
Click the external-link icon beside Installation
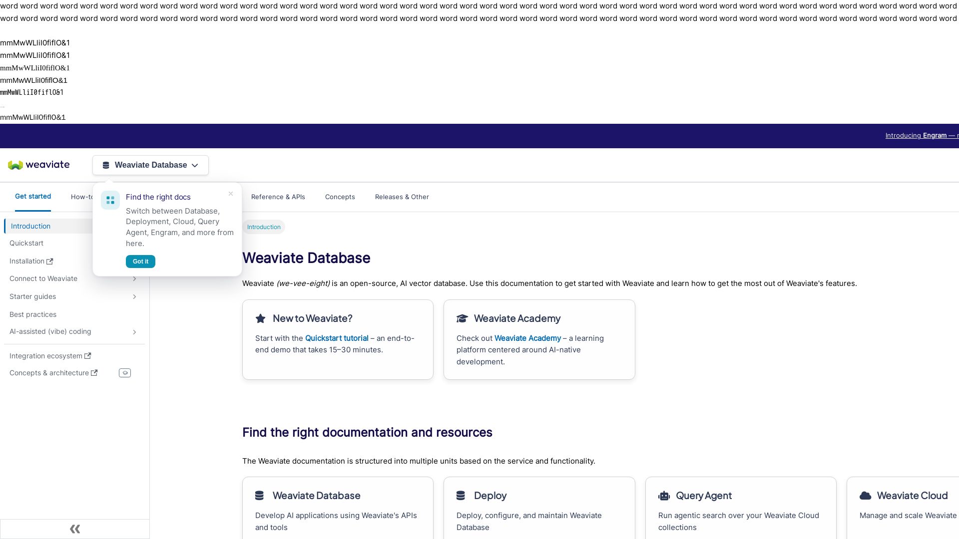[x=49, y=261]
